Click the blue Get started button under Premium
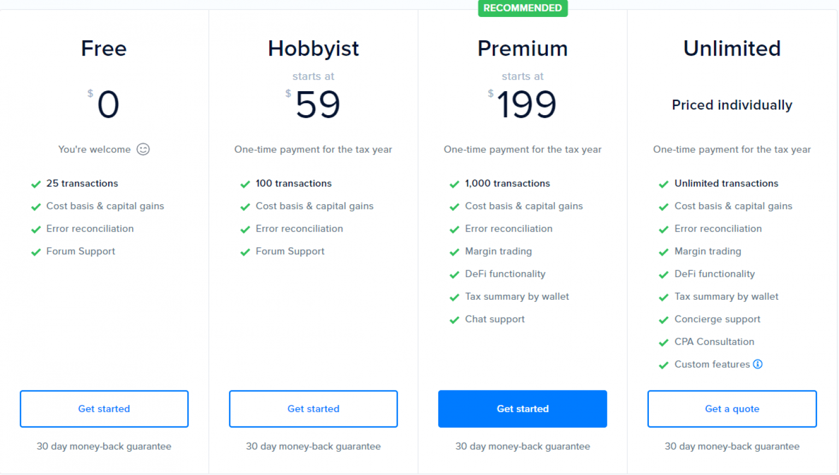This screenshot has height=475, width=839. click(522, 409)
